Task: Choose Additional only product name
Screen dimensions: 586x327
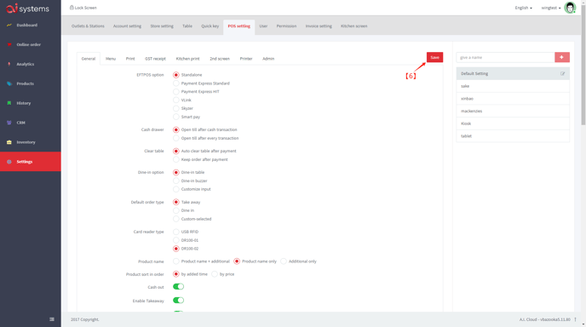Action: point(284,261)
